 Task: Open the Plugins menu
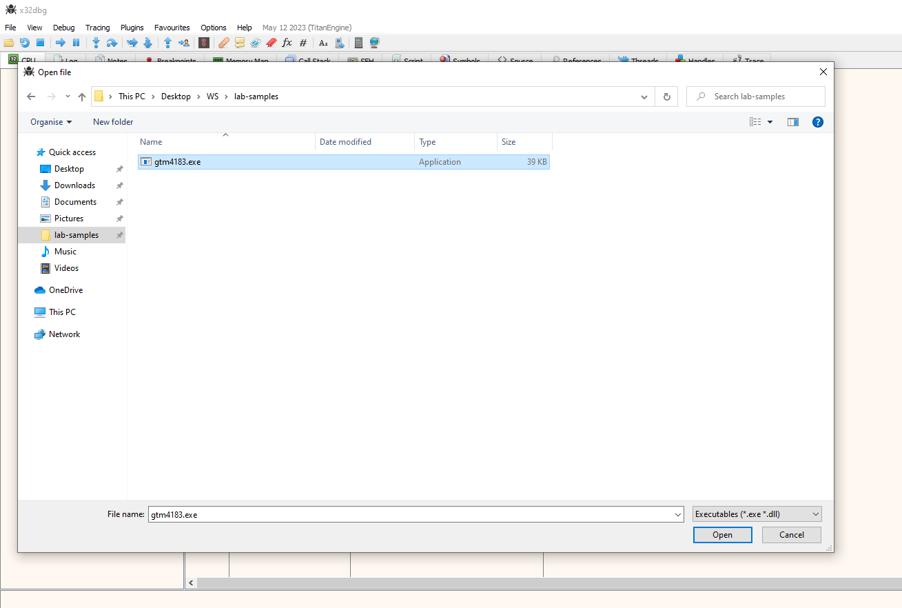[132, 28]
